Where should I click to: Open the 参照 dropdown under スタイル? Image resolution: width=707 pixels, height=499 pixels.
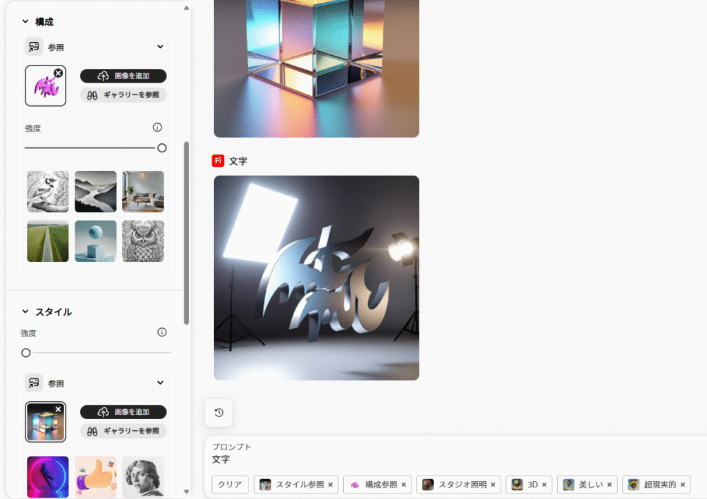[x=160, y=383]
